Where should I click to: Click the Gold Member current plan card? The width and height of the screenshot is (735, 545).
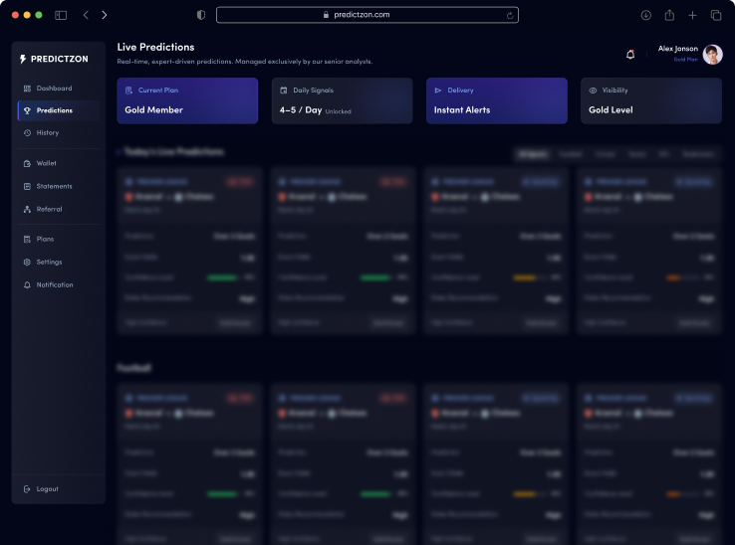click(x=187, y=100)
